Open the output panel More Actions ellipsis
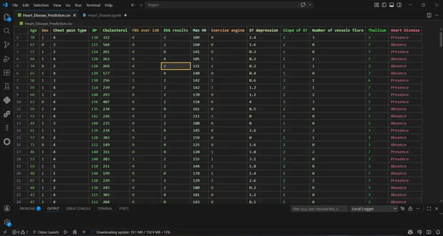Screen dimensions: 443x236 (418, 209)
